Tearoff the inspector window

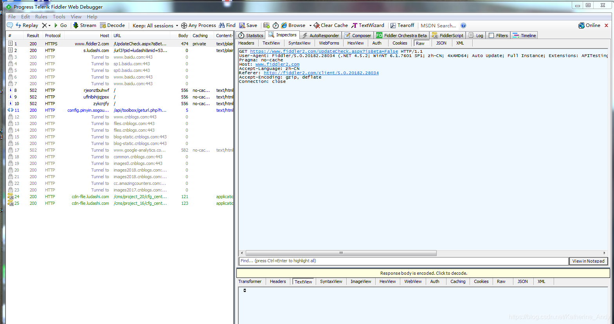pyautogui.click(x=402, y=25)
